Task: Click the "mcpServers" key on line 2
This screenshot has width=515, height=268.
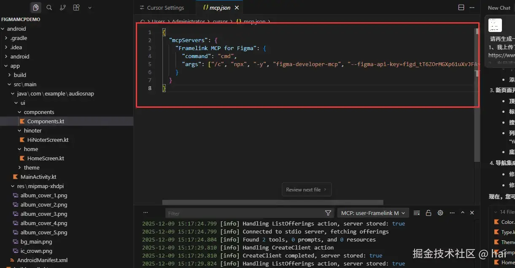Action: [189, 40]
